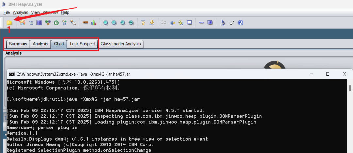Image resolution: width=353 pixels, height=153 pixels.
Task: Click the magnifier labeled 0x icon
Action: (131, 23)
